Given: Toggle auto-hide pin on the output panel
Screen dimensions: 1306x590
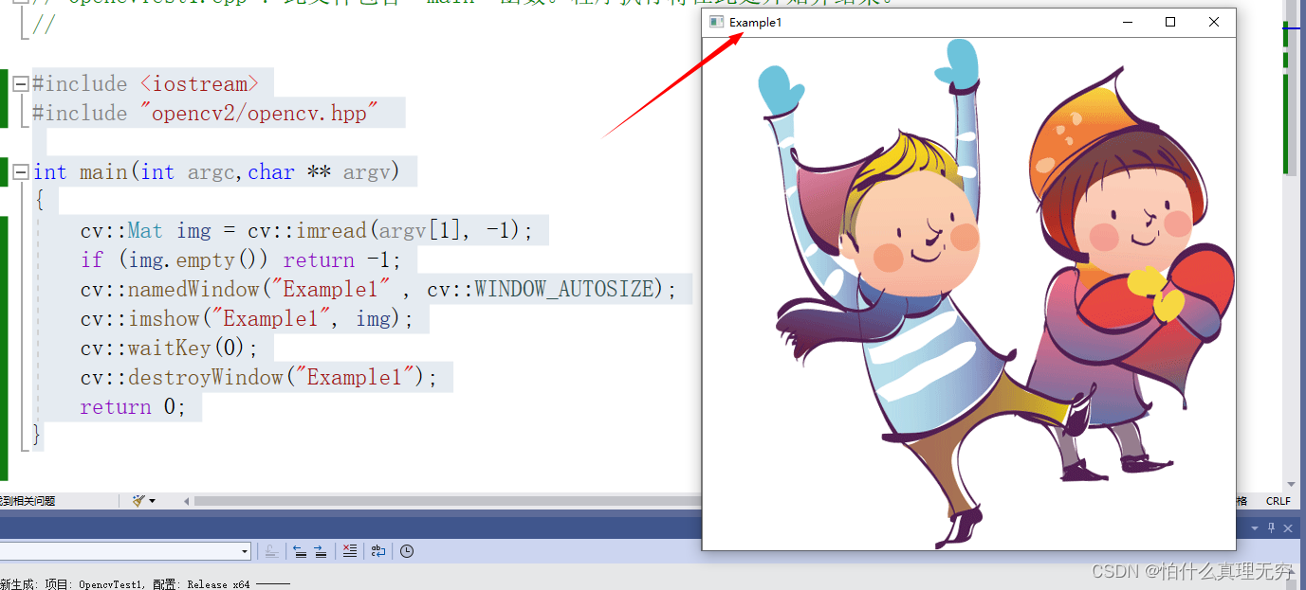Looking at the screenshot, I should pos(1271,528).
